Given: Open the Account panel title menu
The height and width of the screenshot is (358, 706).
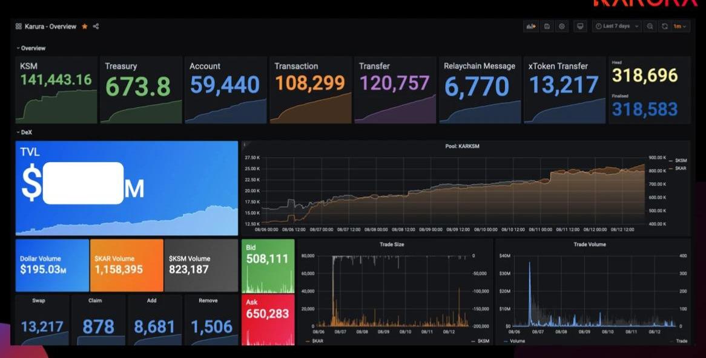Looking at the screenshot, I should click(205, 66).
